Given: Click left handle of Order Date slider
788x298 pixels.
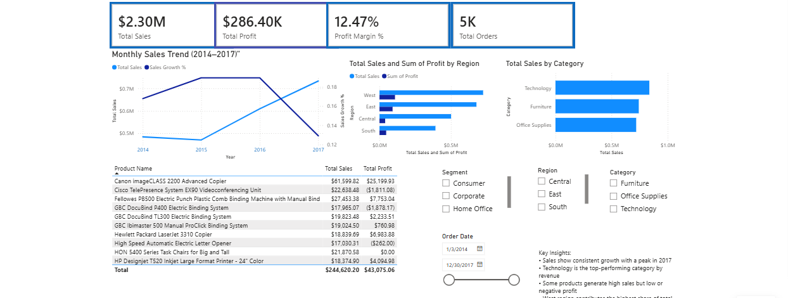Looking at the screenshot, I should tap(449, 280).
